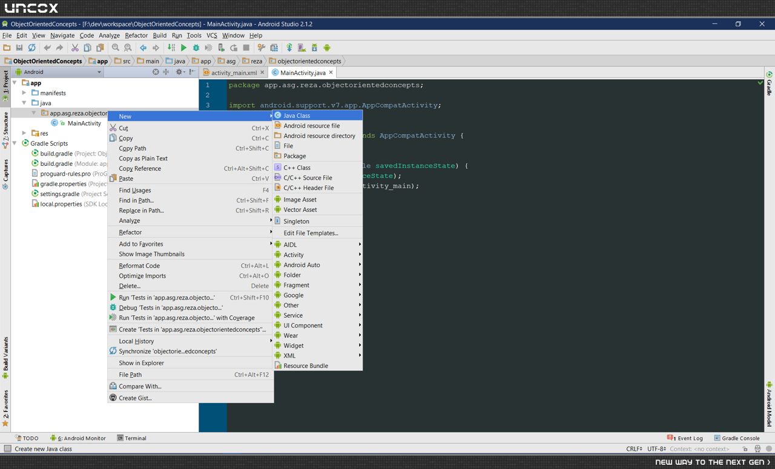
Task: Choose Find Usages in context menu
Action: (x=191, y=190)
